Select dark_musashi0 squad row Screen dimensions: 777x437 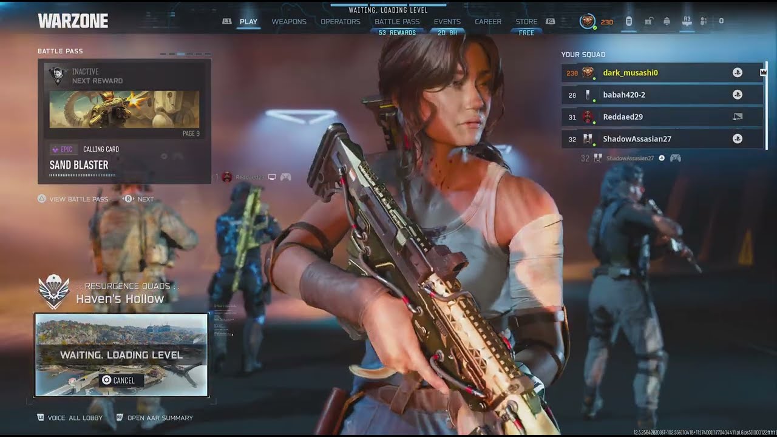662,73
